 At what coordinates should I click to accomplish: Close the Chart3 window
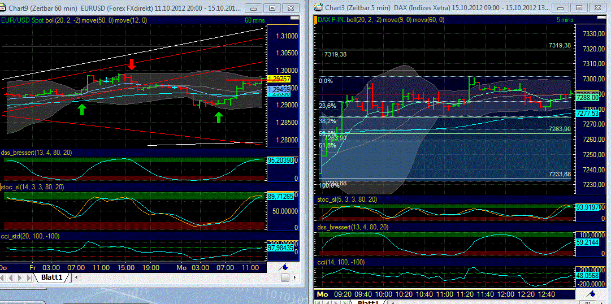click(599, 7)
